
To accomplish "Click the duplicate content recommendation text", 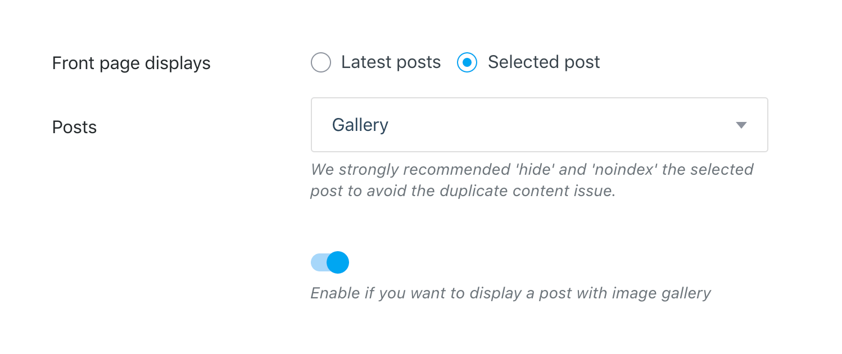I will click(531, 180).
